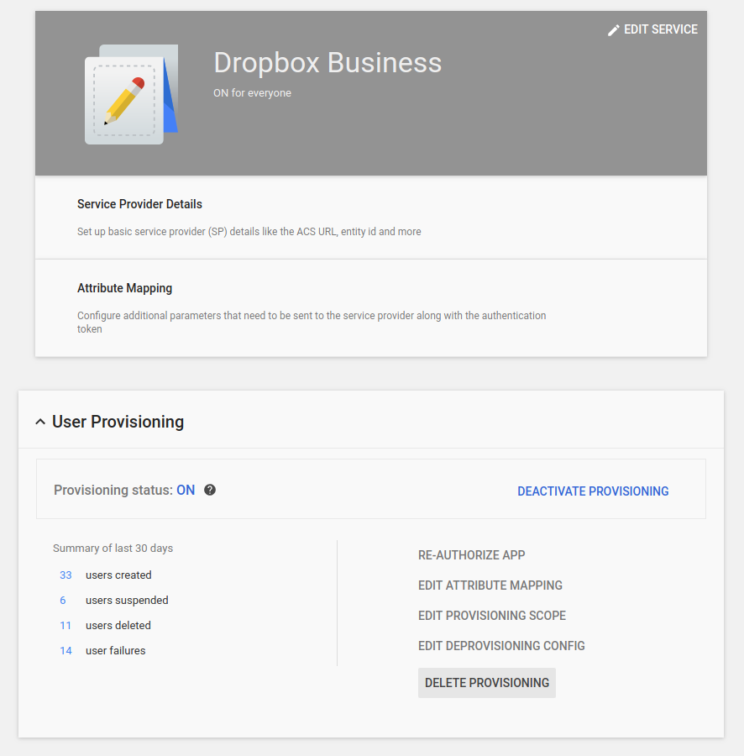
Task: Click the 11 users deleted count
Action: tap(65, 625)
